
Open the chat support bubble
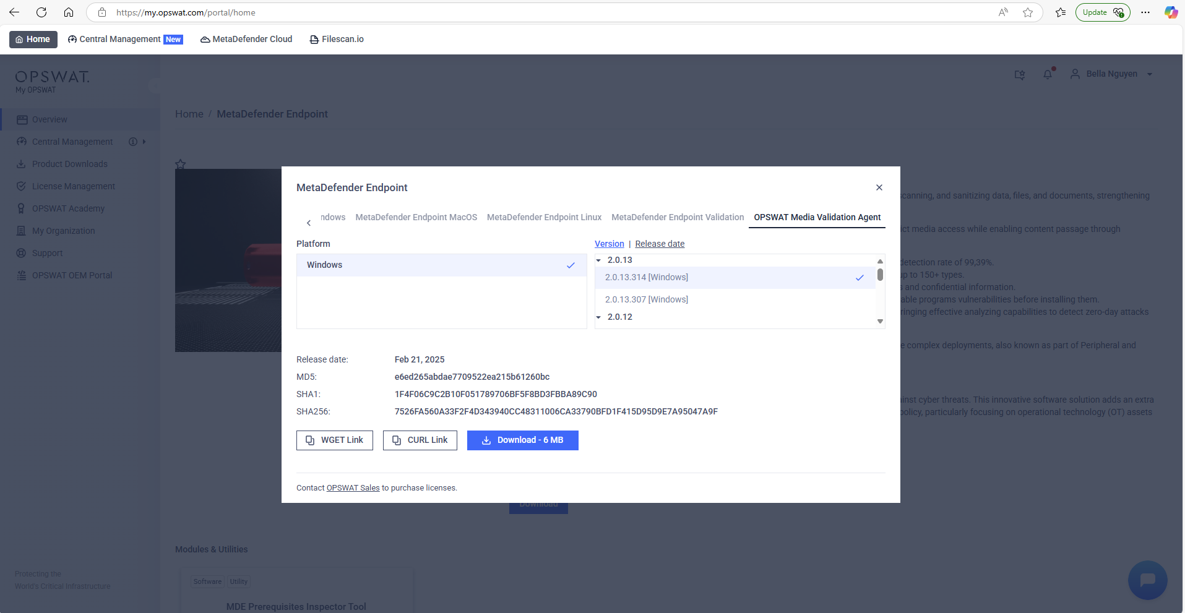[x=1147, y=580]
